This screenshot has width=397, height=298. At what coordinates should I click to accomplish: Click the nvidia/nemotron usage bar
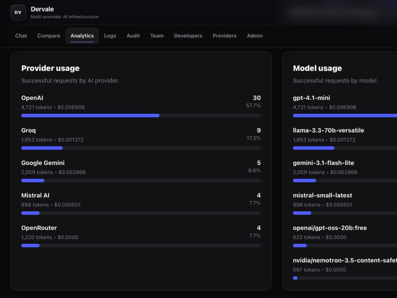pyautogui.click(x=345, y=278)
